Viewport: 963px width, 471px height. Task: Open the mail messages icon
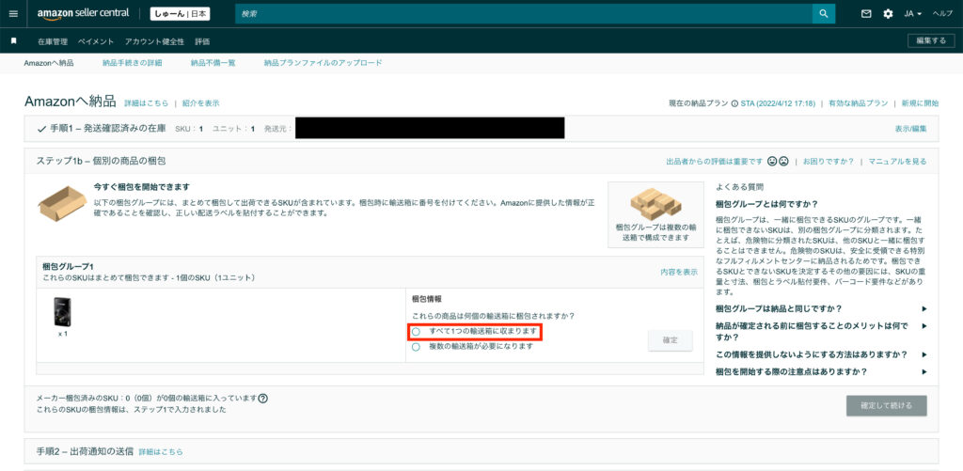(x=866, y=13)
